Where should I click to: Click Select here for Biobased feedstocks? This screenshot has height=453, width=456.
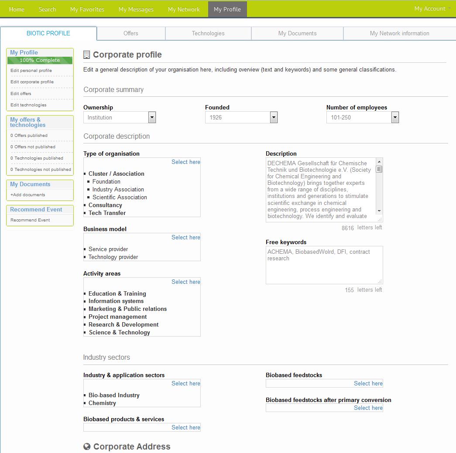pyautogui.click(x=368, y=383)
